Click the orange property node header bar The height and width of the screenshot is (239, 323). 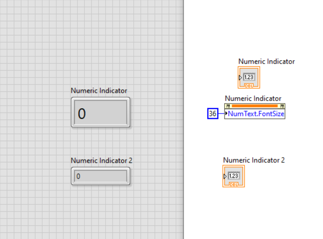[255, 106]
